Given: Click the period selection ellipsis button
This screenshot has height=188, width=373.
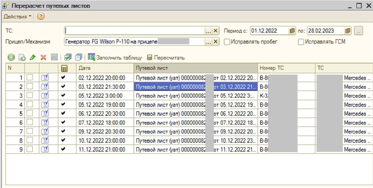Looking at the screenshot, I should point(359,31).
